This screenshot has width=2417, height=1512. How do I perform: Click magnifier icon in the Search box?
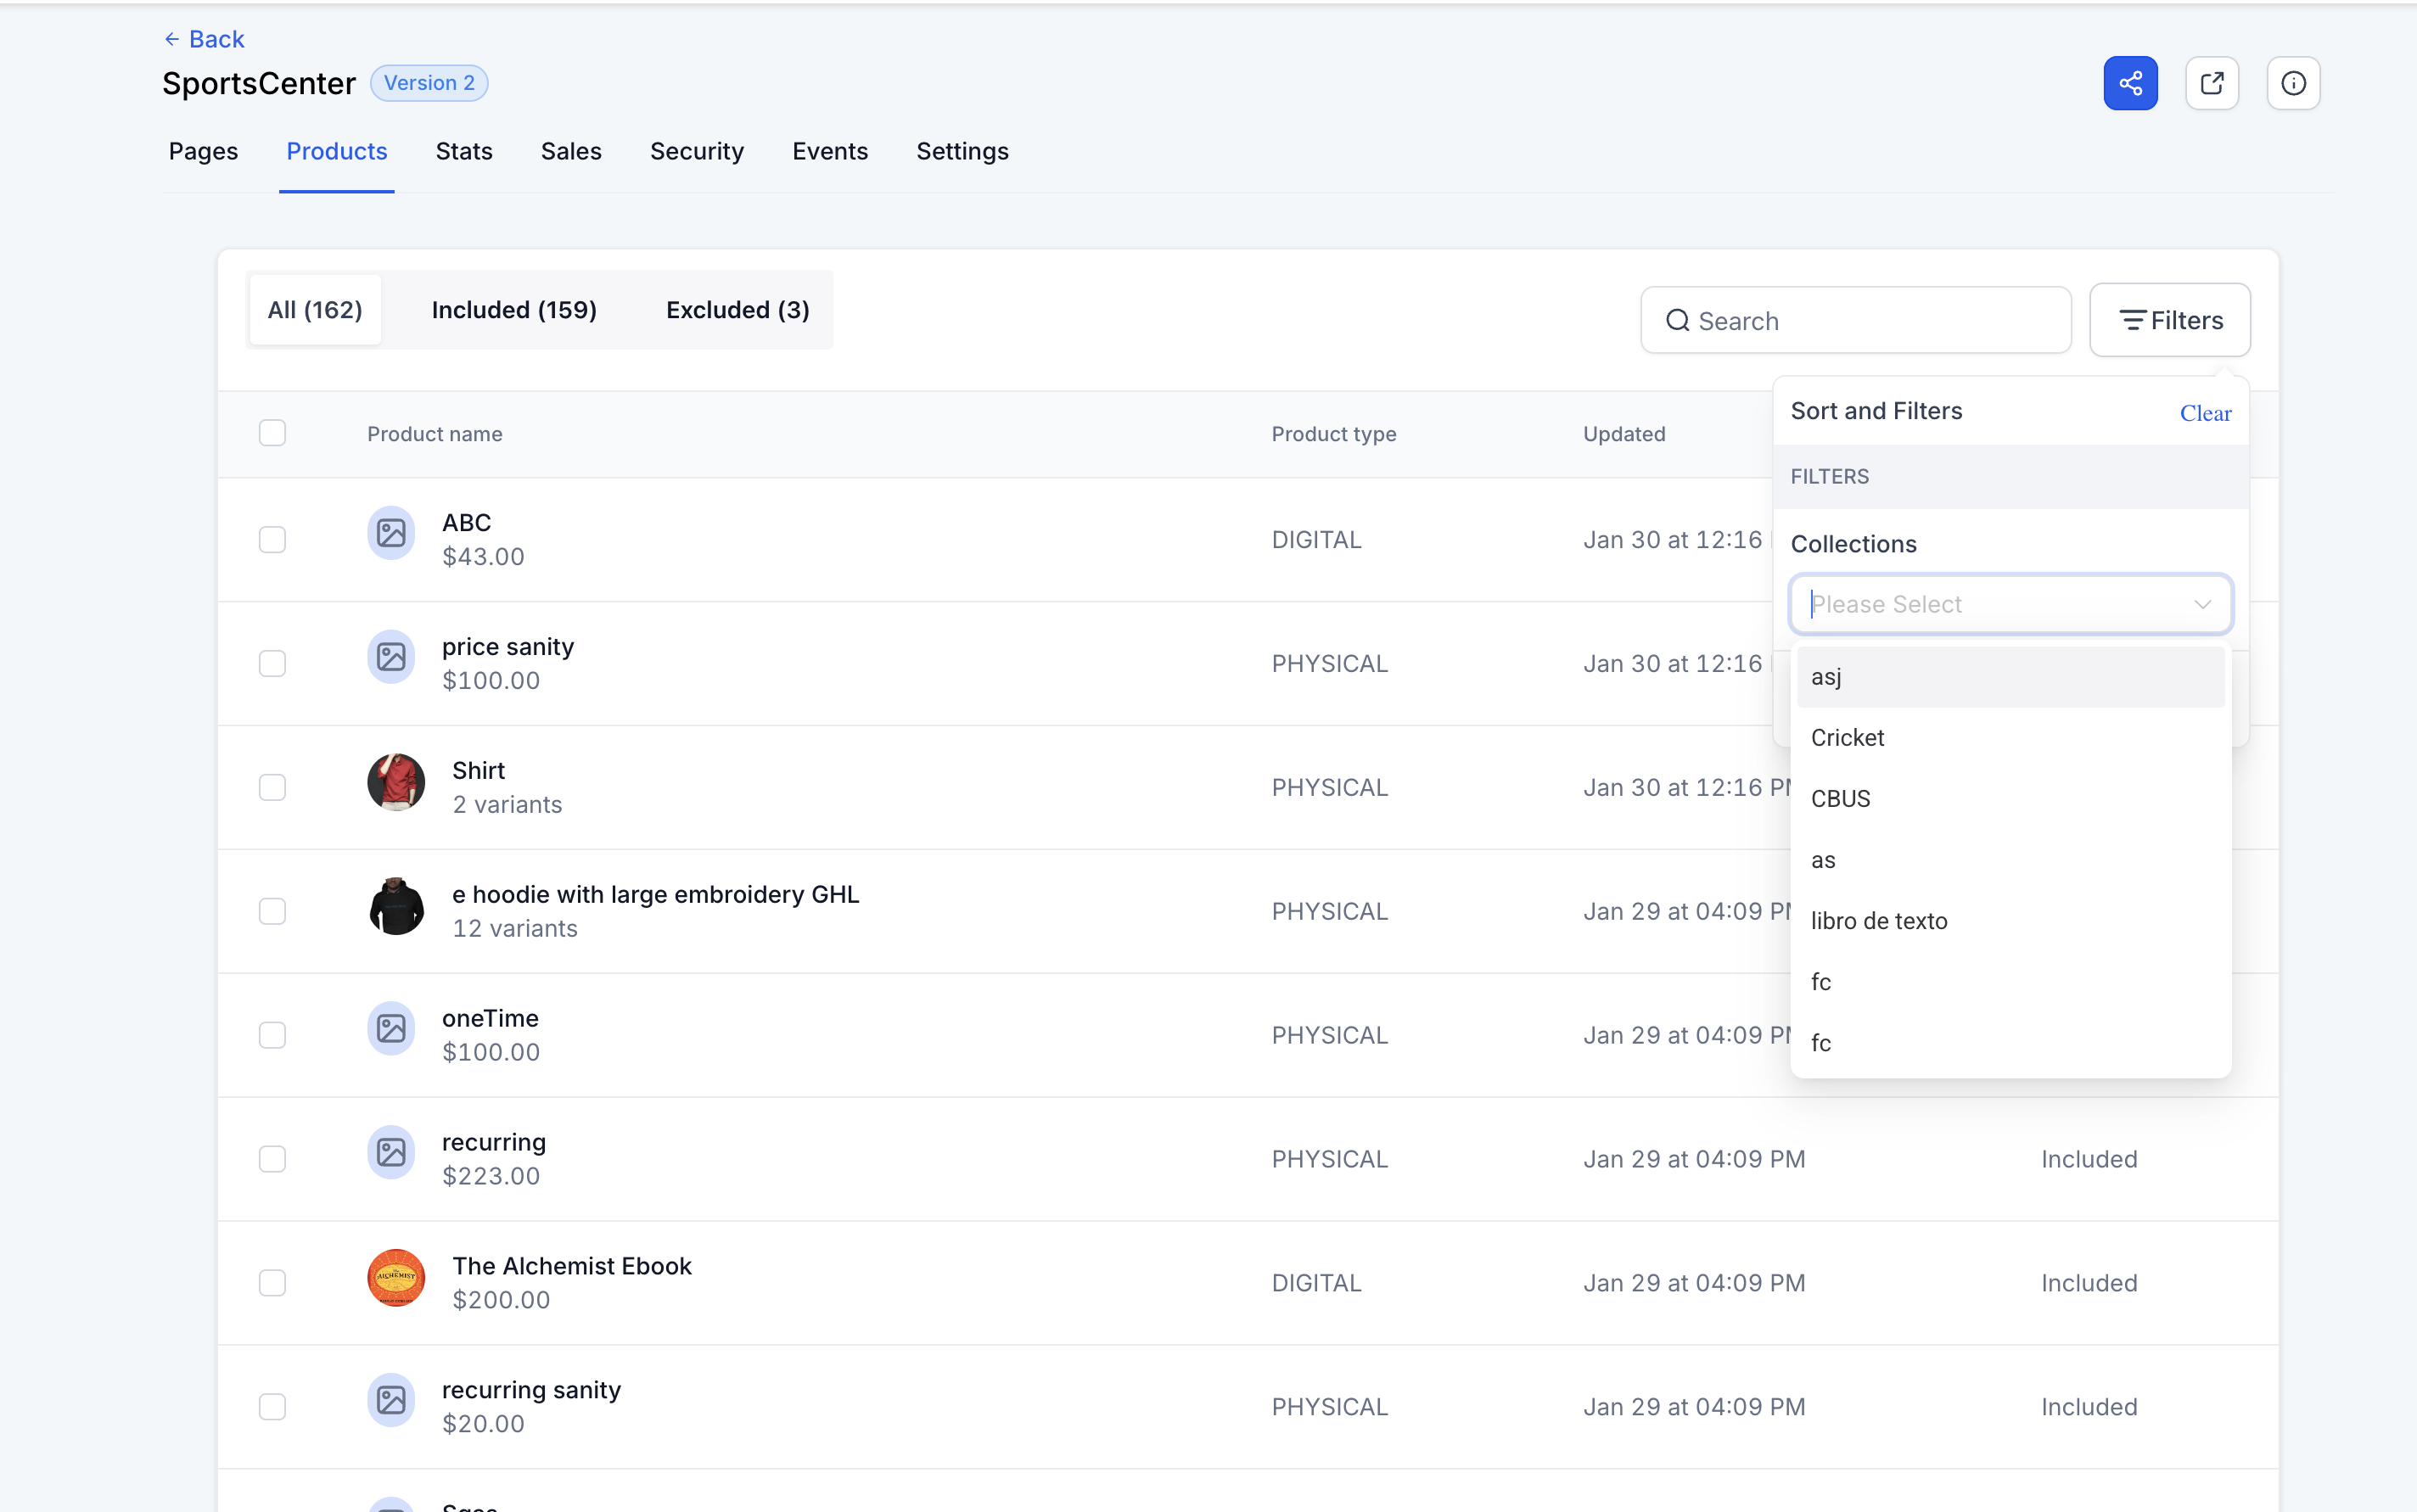tap(1677, 321)
